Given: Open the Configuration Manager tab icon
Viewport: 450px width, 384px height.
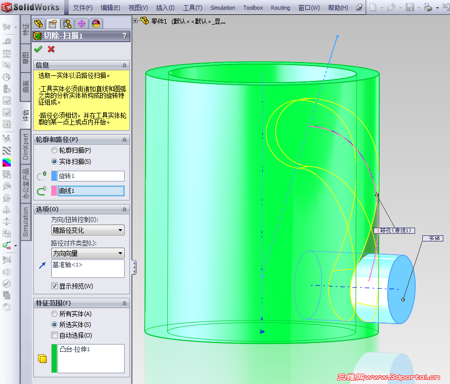Looking at the screenshot, I should [x=67, y=24].
